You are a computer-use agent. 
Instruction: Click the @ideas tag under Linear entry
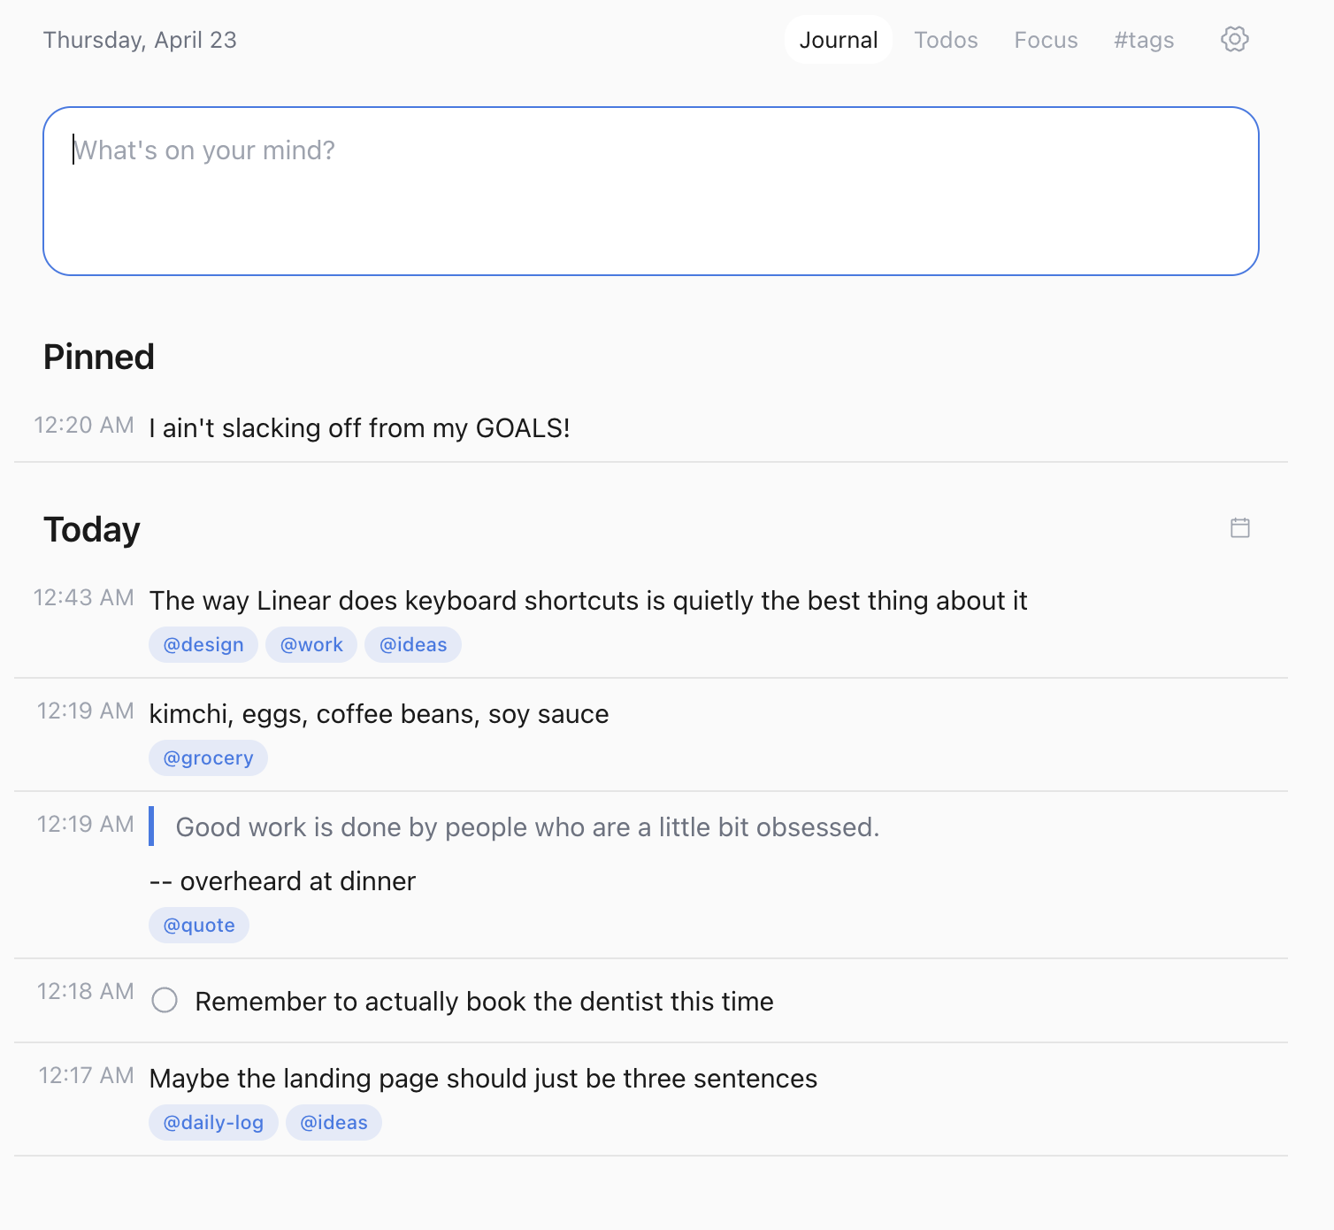click(413, 645)
